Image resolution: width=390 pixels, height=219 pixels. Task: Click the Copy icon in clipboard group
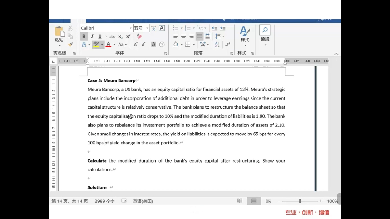(x=70, y=36)
